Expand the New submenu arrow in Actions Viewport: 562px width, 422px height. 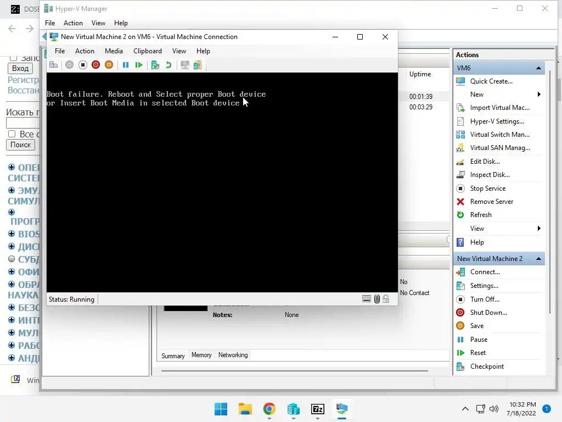click(x=539, y=95)
